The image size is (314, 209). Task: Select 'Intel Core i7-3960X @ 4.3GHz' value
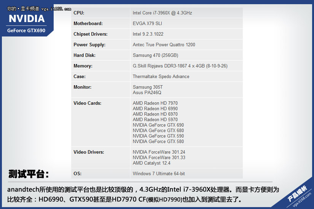tap(162, 13)
